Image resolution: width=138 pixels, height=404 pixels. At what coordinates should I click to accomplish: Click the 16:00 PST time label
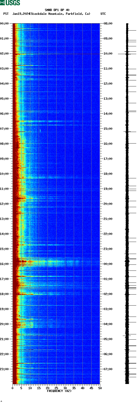[x=4, y=264]
